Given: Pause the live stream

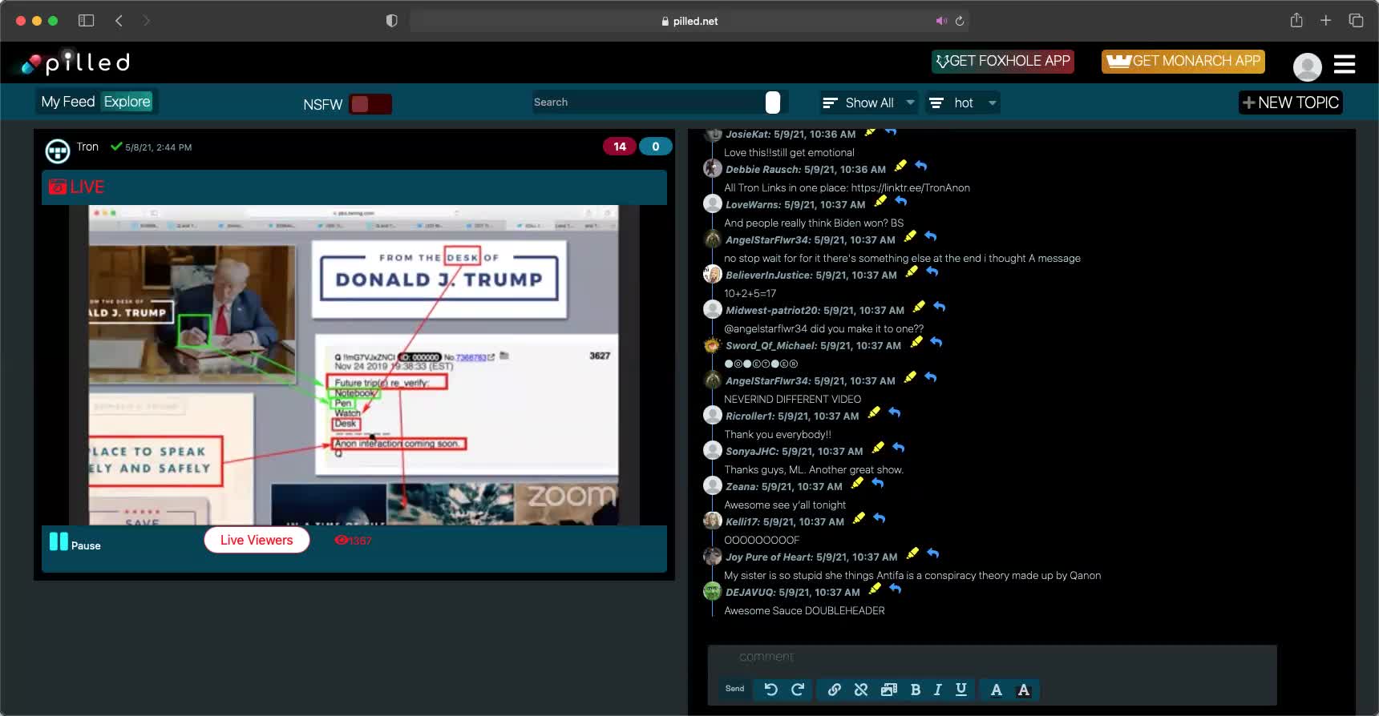Looking at the screenshot, I should coord(75,543).
